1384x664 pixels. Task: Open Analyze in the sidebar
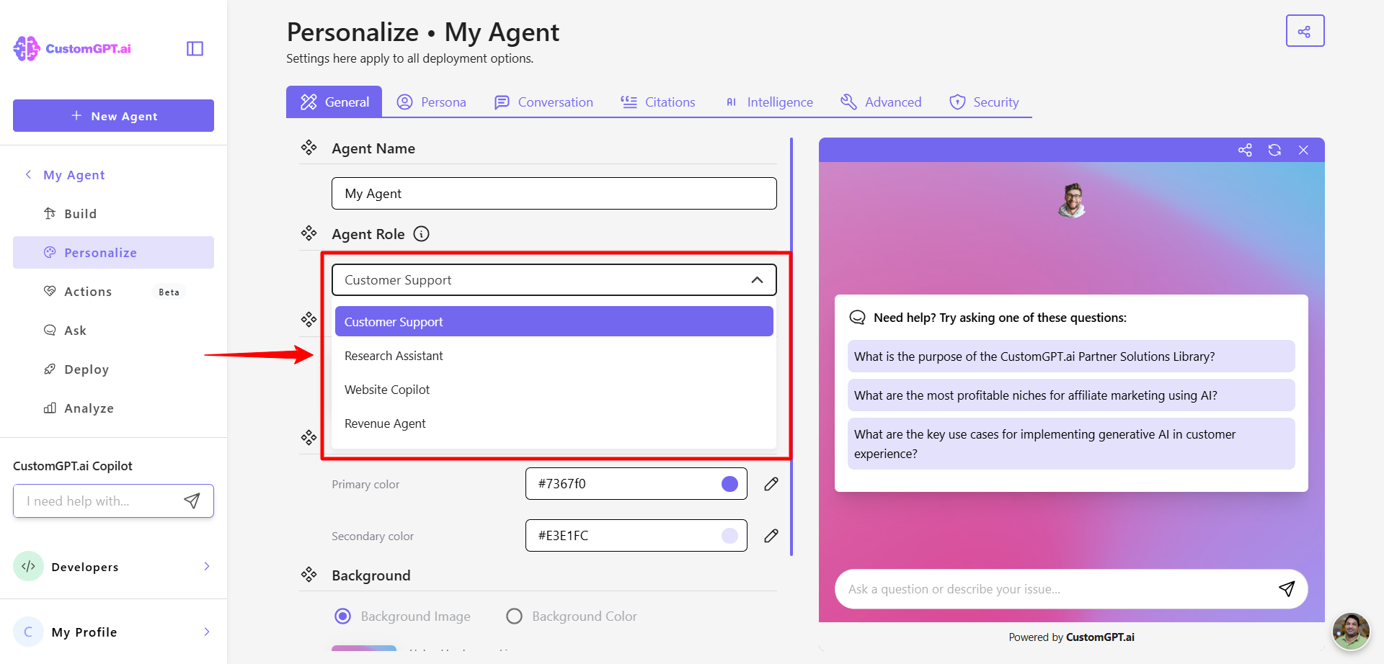coord(113,408)
